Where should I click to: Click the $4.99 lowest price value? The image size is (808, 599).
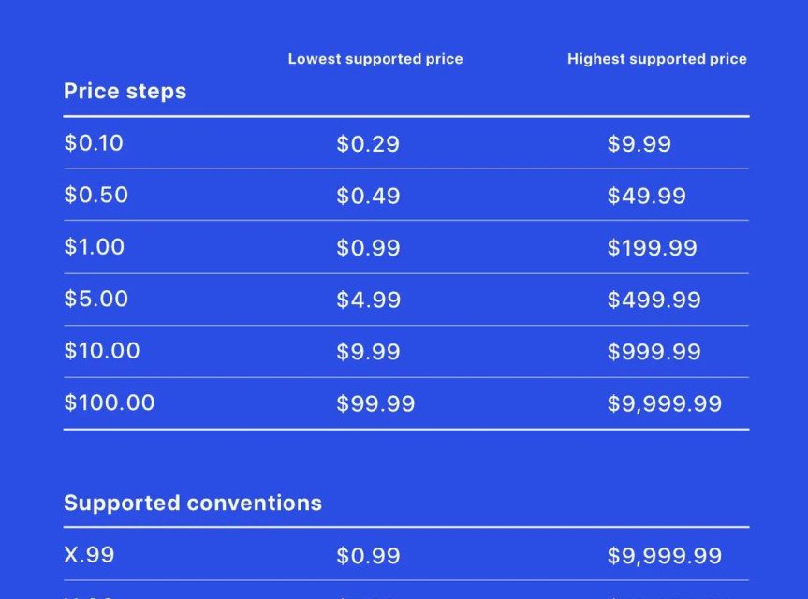coord(368,300)
